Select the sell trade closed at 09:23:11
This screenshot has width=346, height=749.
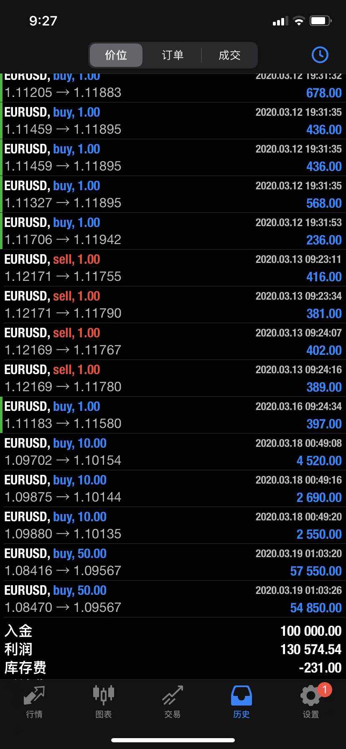(x=173, y=268)
